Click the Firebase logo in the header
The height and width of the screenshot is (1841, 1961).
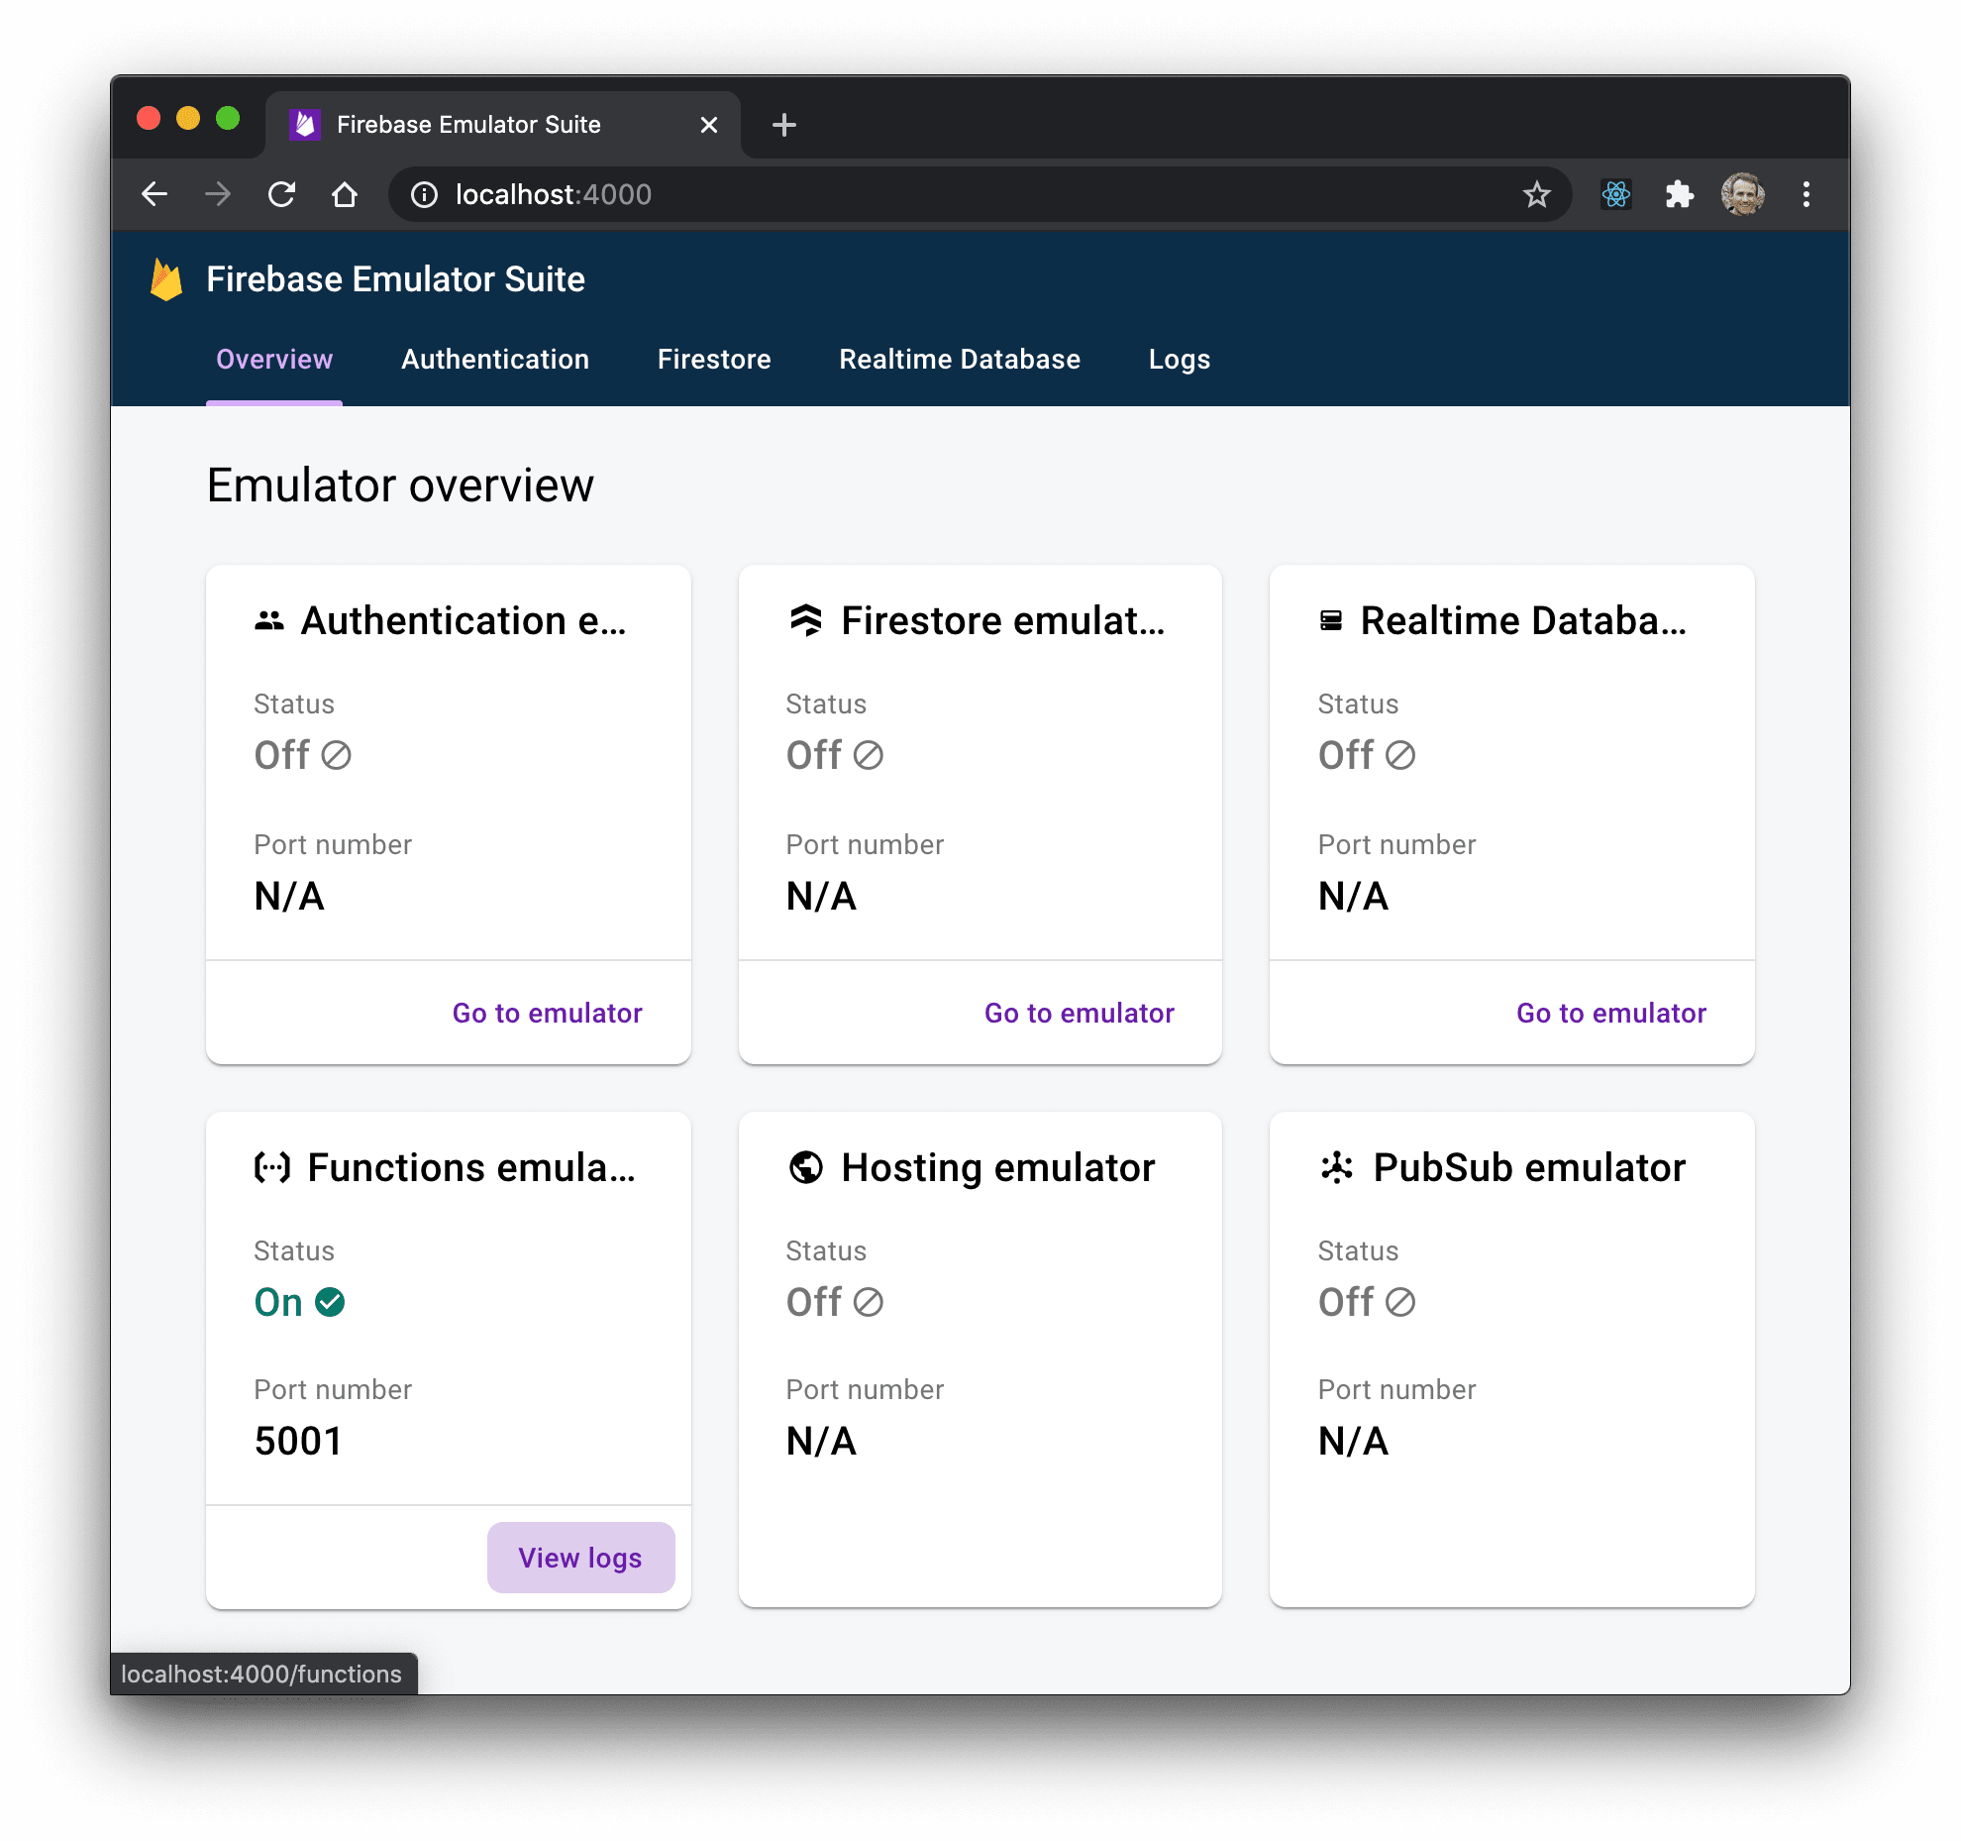click(165, 279)
